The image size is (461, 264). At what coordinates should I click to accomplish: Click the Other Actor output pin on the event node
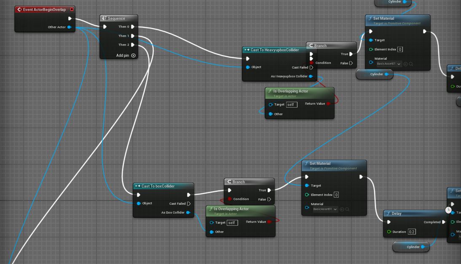tap(70, 27)
